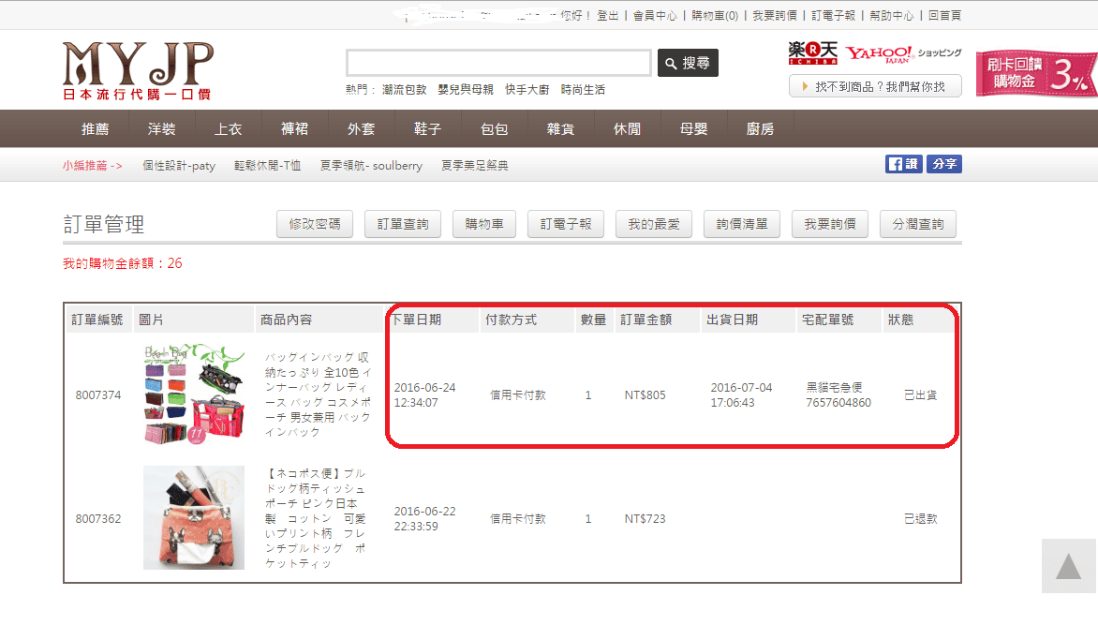Select the 包包 navigation menu item
The width and height of the screenshot is (1098, 625).
(x=494, y=129)
